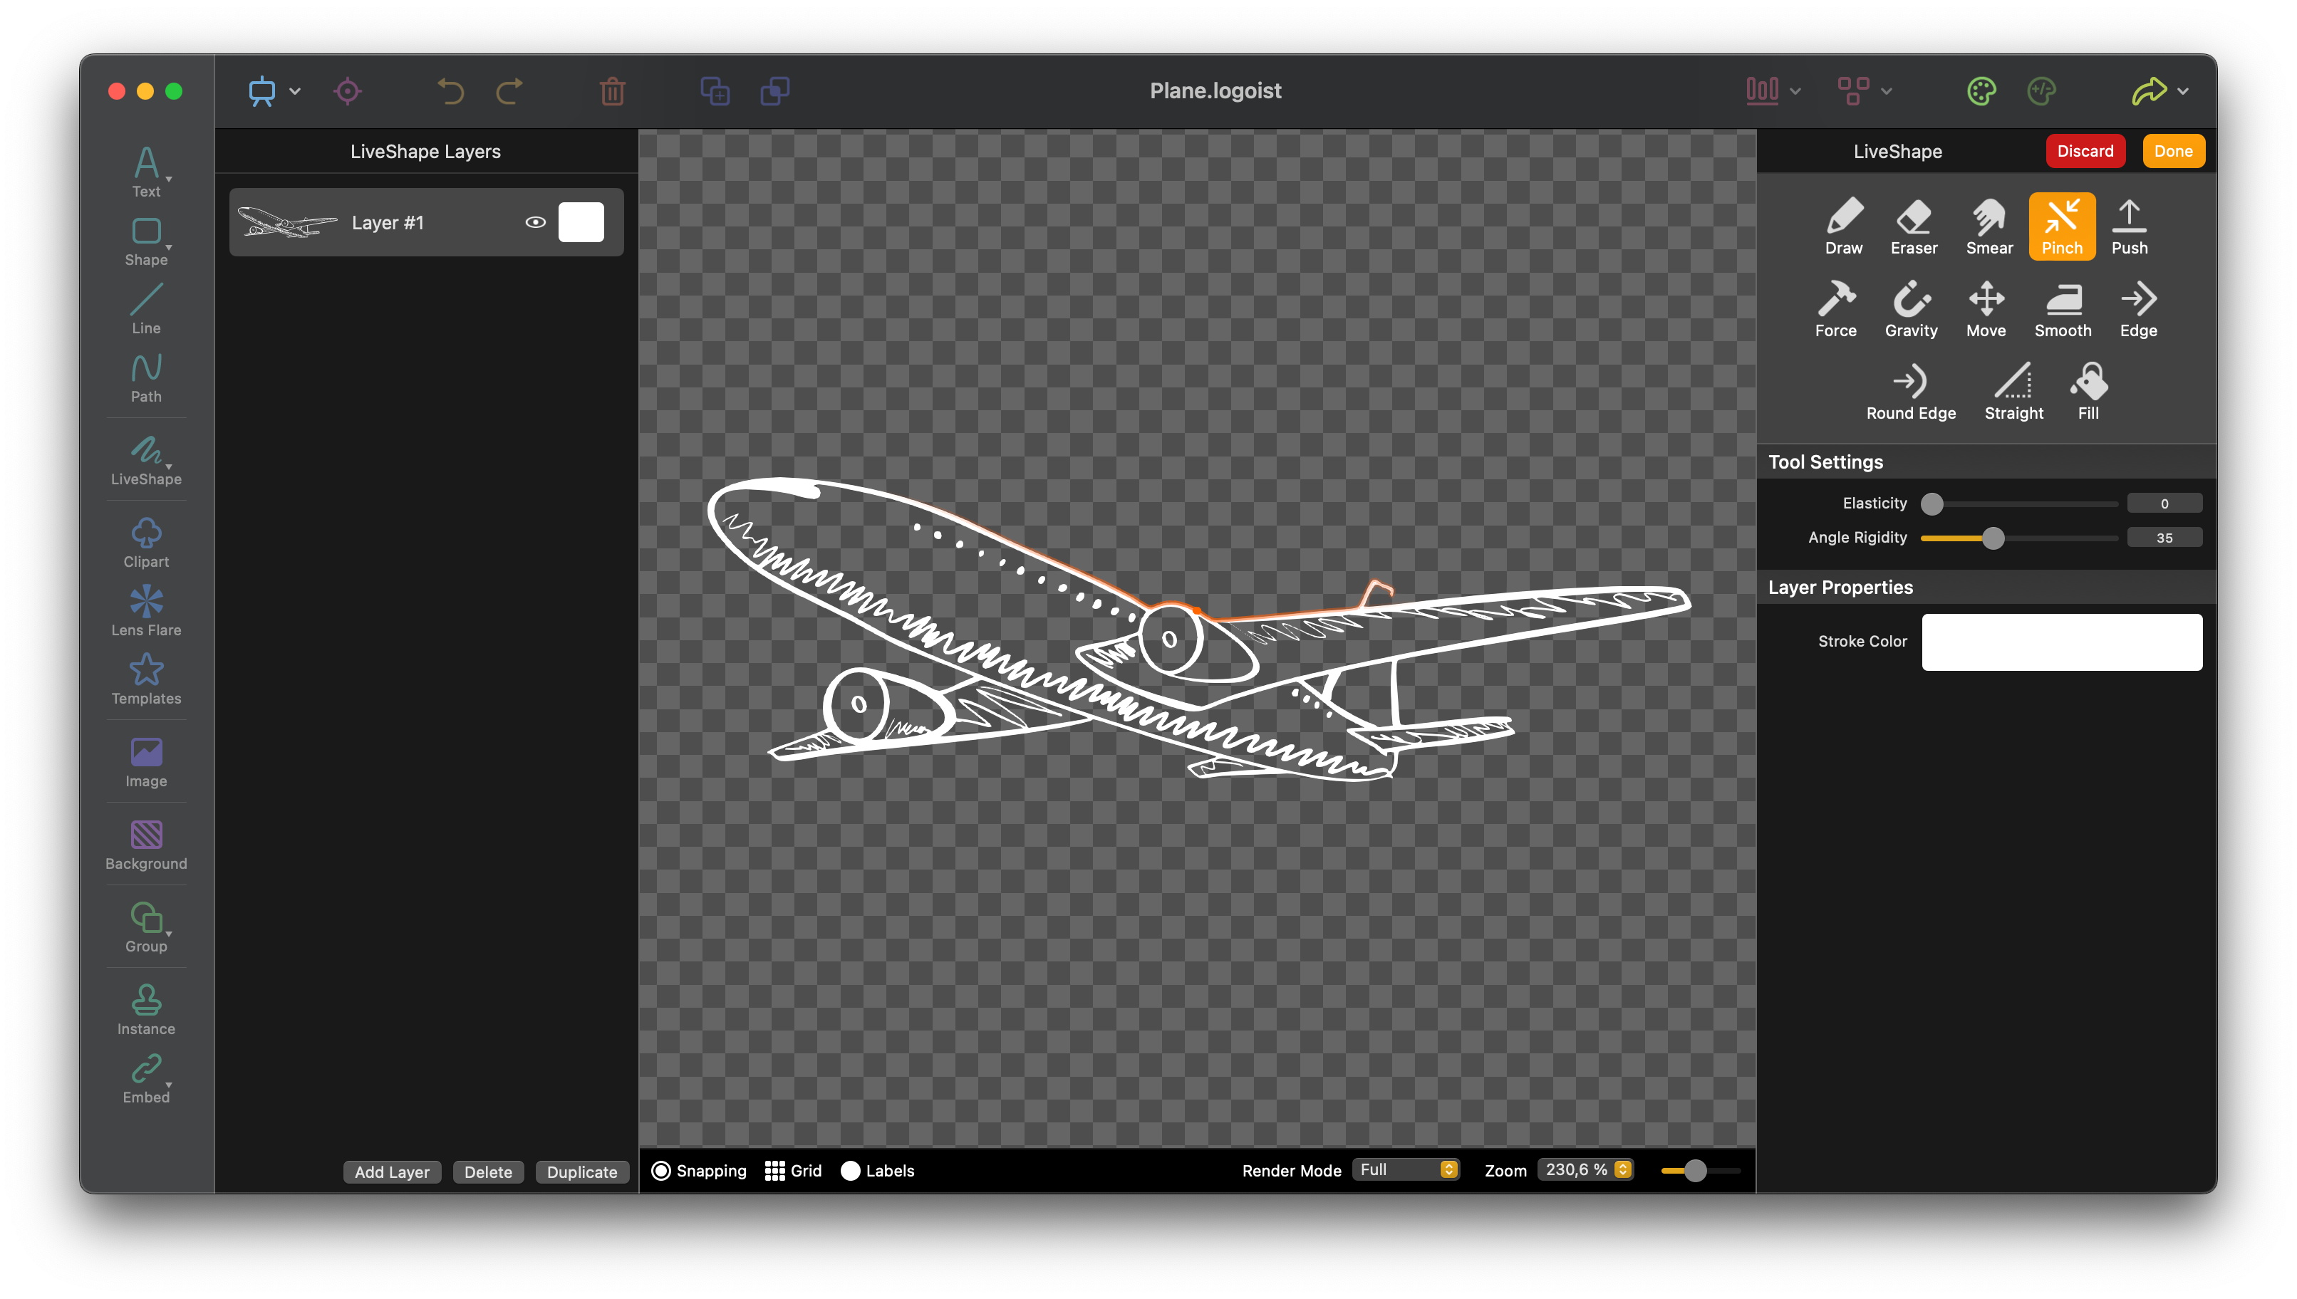
Task: Click the crosshair target icon in toolbar
Action: coord(347,91)
